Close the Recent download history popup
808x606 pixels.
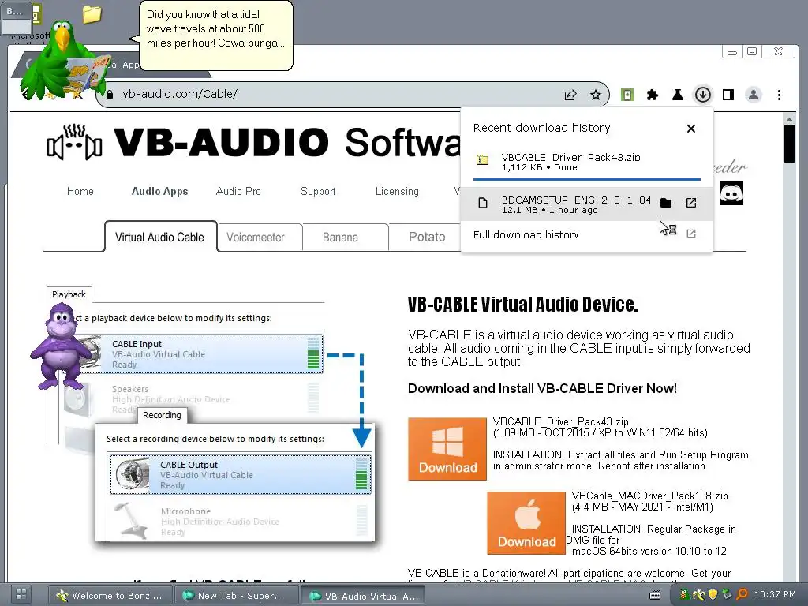pyautogui.click(x=691, y=129)
